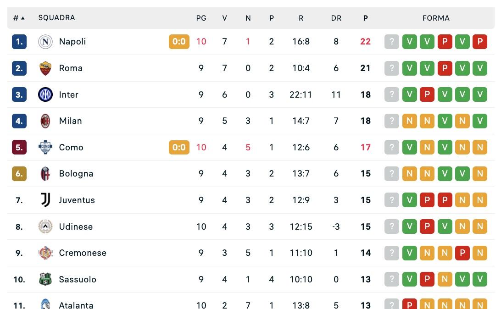Screen dimensions: 501x309
Task: Select the Cremonese club crest
Action: point(45,253)
